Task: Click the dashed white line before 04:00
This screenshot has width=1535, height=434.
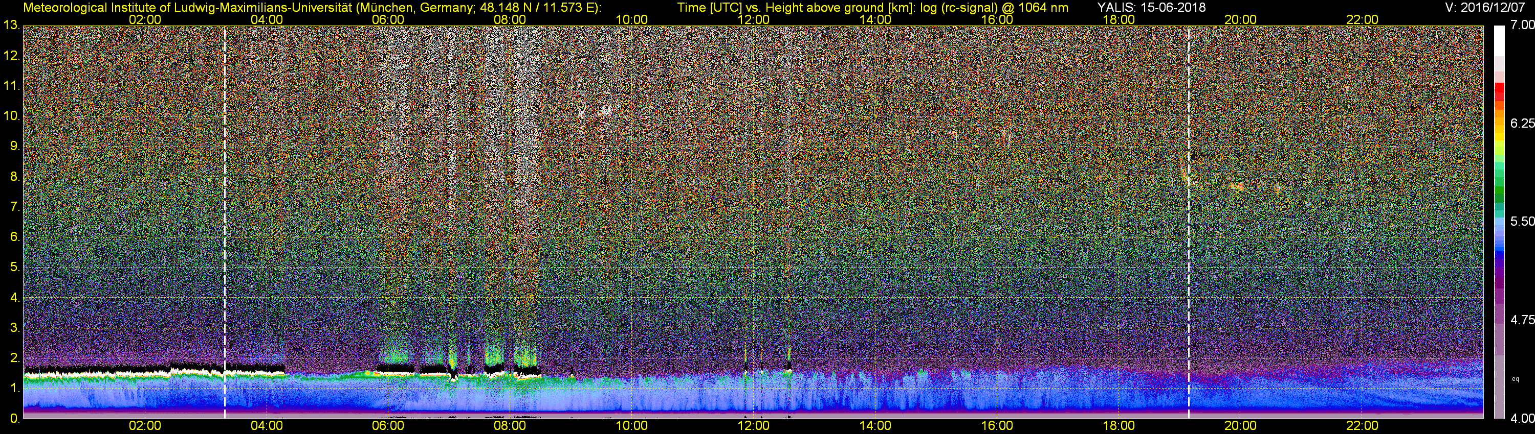Action: (x=225, y=222)
